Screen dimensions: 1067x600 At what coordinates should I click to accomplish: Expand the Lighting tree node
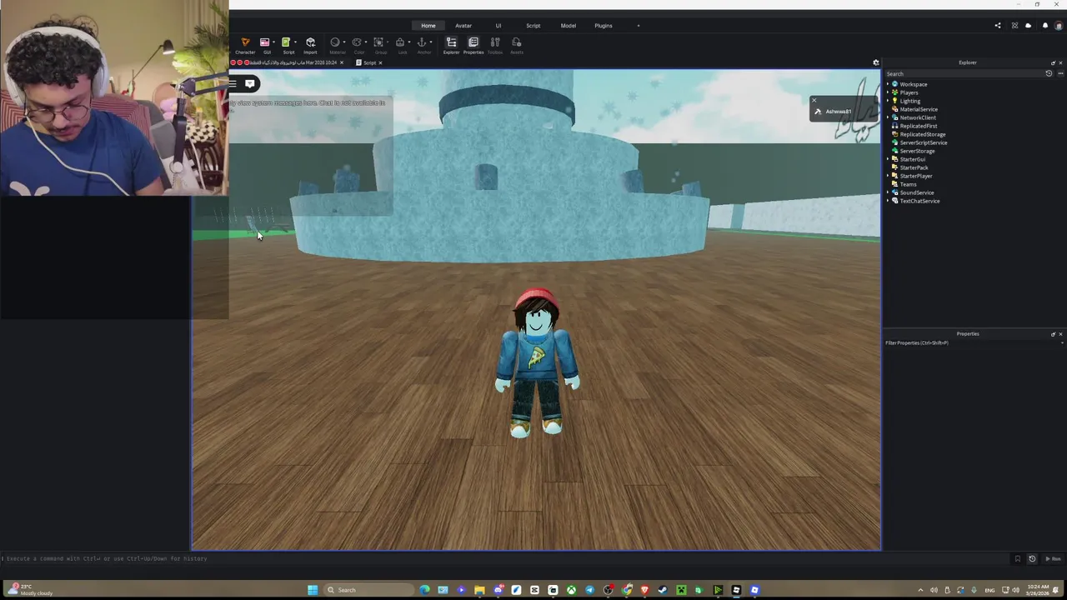pyautogui.click(x=888, y=101)
